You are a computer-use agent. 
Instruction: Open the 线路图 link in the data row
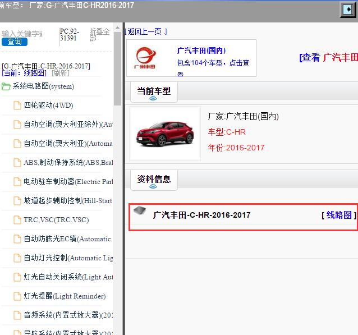(339, 215)
